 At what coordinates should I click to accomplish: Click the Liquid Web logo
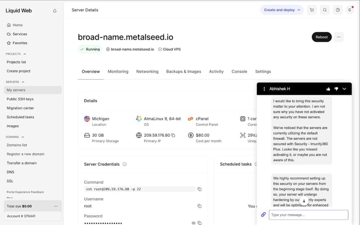[x=19, y=11]
